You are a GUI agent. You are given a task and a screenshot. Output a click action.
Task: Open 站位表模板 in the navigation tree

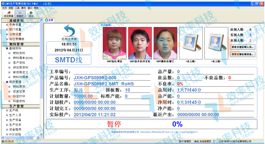(17, 39)
